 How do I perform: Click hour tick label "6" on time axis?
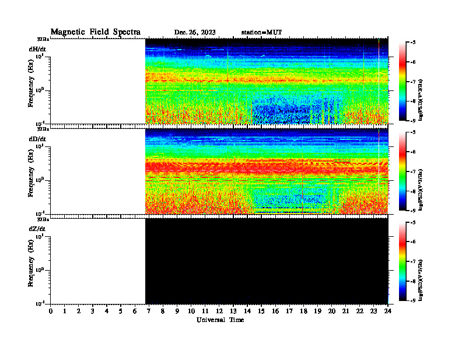pos(135,311)
